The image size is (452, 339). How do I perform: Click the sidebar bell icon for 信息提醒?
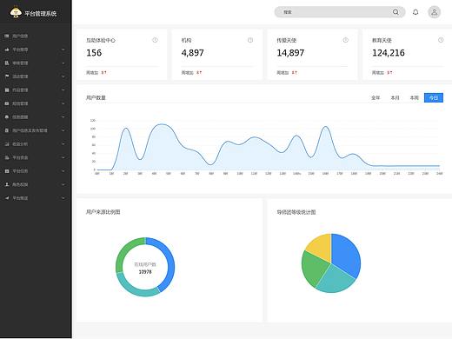click(x=7, y=116)
